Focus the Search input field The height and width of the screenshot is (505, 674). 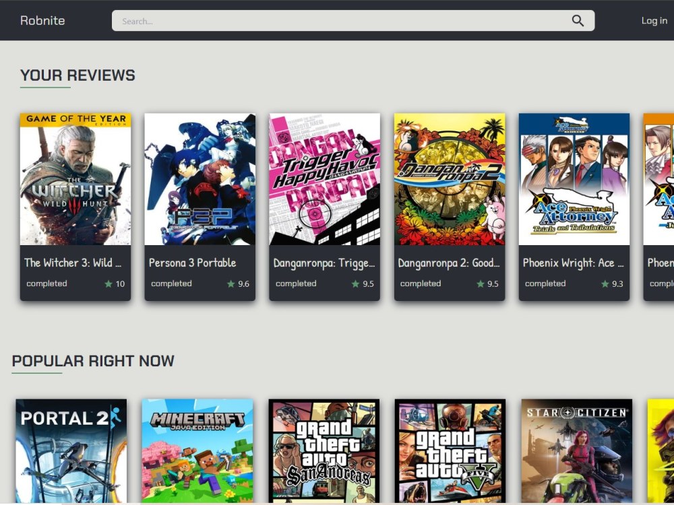[x=353, y=21]
